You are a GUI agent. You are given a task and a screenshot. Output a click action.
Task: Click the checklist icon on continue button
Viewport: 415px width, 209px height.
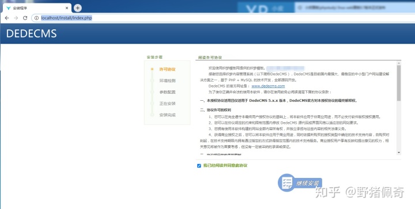click(x=286, y=183)
